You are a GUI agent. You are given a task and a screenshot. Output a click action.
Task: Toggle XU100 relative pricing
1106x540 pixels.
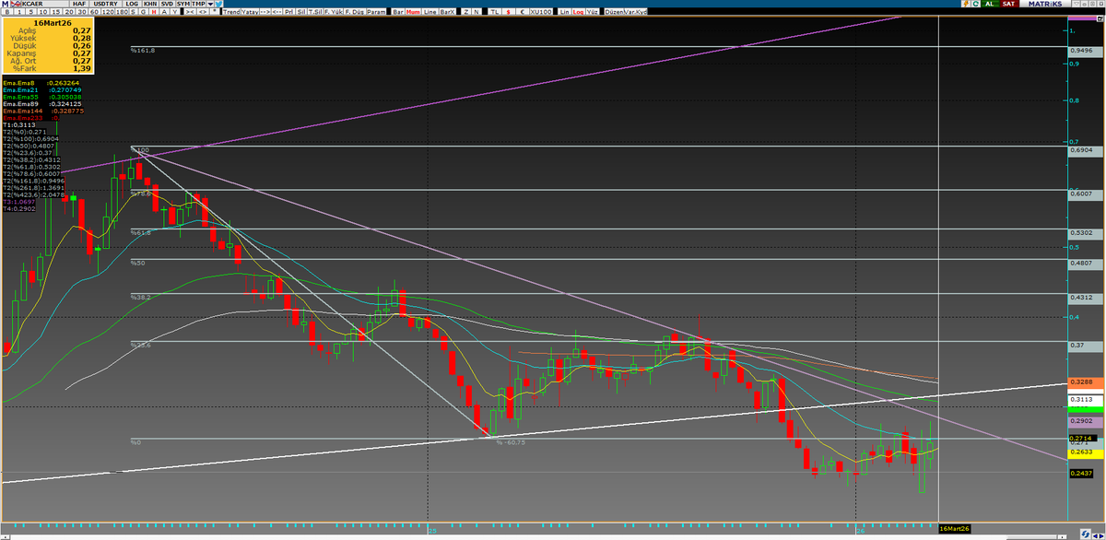(541, 12)
